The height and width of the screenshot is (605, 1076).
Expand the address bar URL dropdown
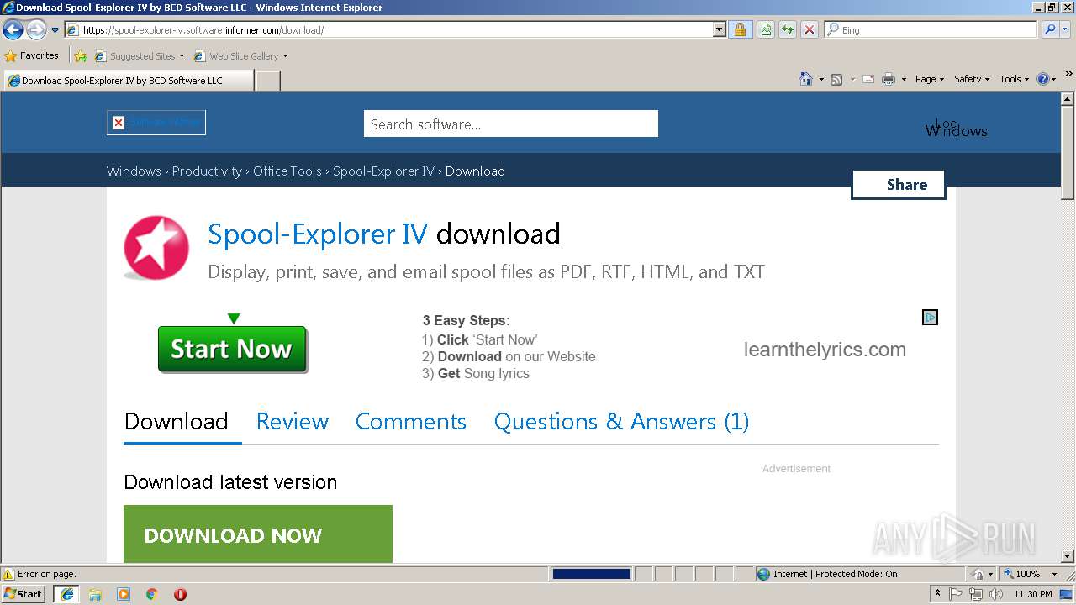(x=719, y=30)
